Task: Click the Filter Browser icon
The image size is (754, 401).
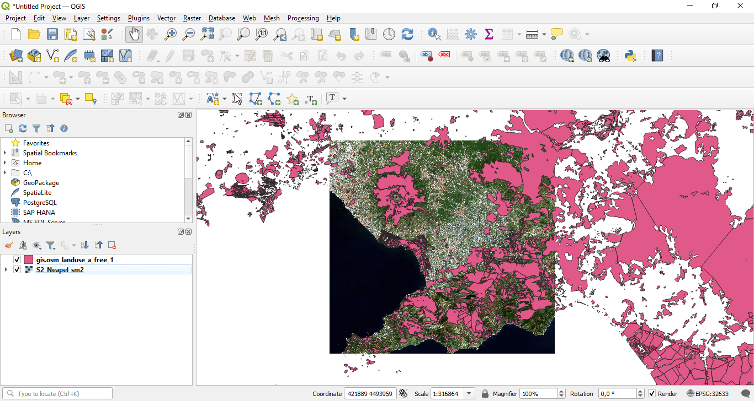Action: (36, 128)
